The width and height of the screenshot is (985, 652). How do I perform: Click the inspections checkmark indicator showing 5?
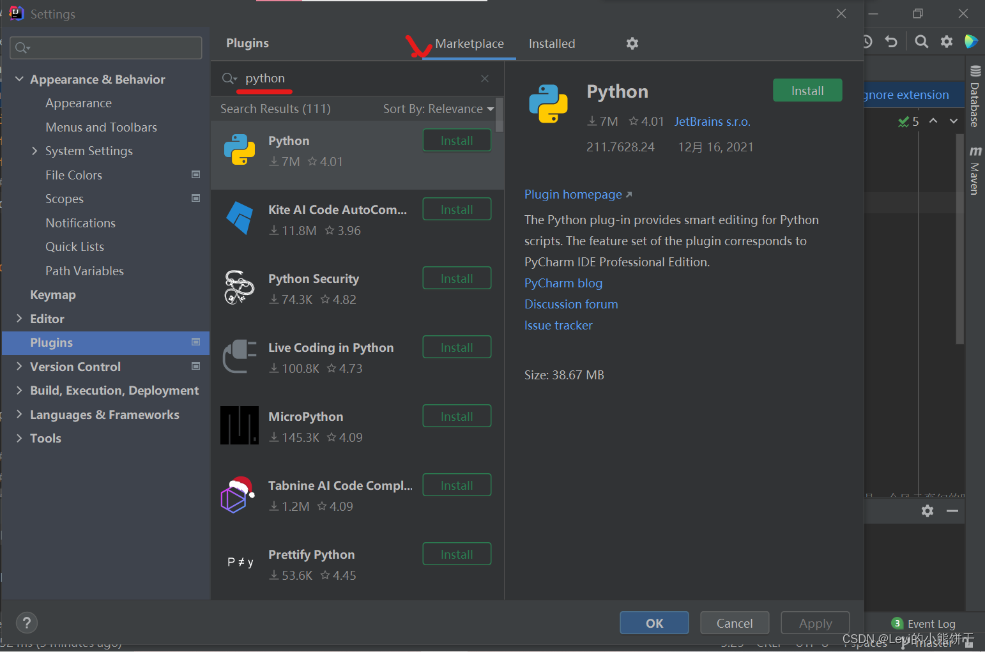point(908,121)
